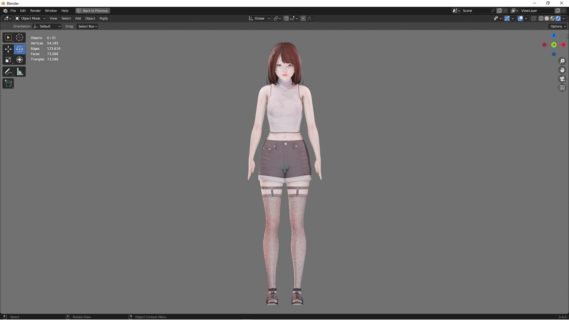The height and width of the screenshot is (320, 569).
Task: Click the Zoom magnifier viewport icon
Action: click(562, 61)
